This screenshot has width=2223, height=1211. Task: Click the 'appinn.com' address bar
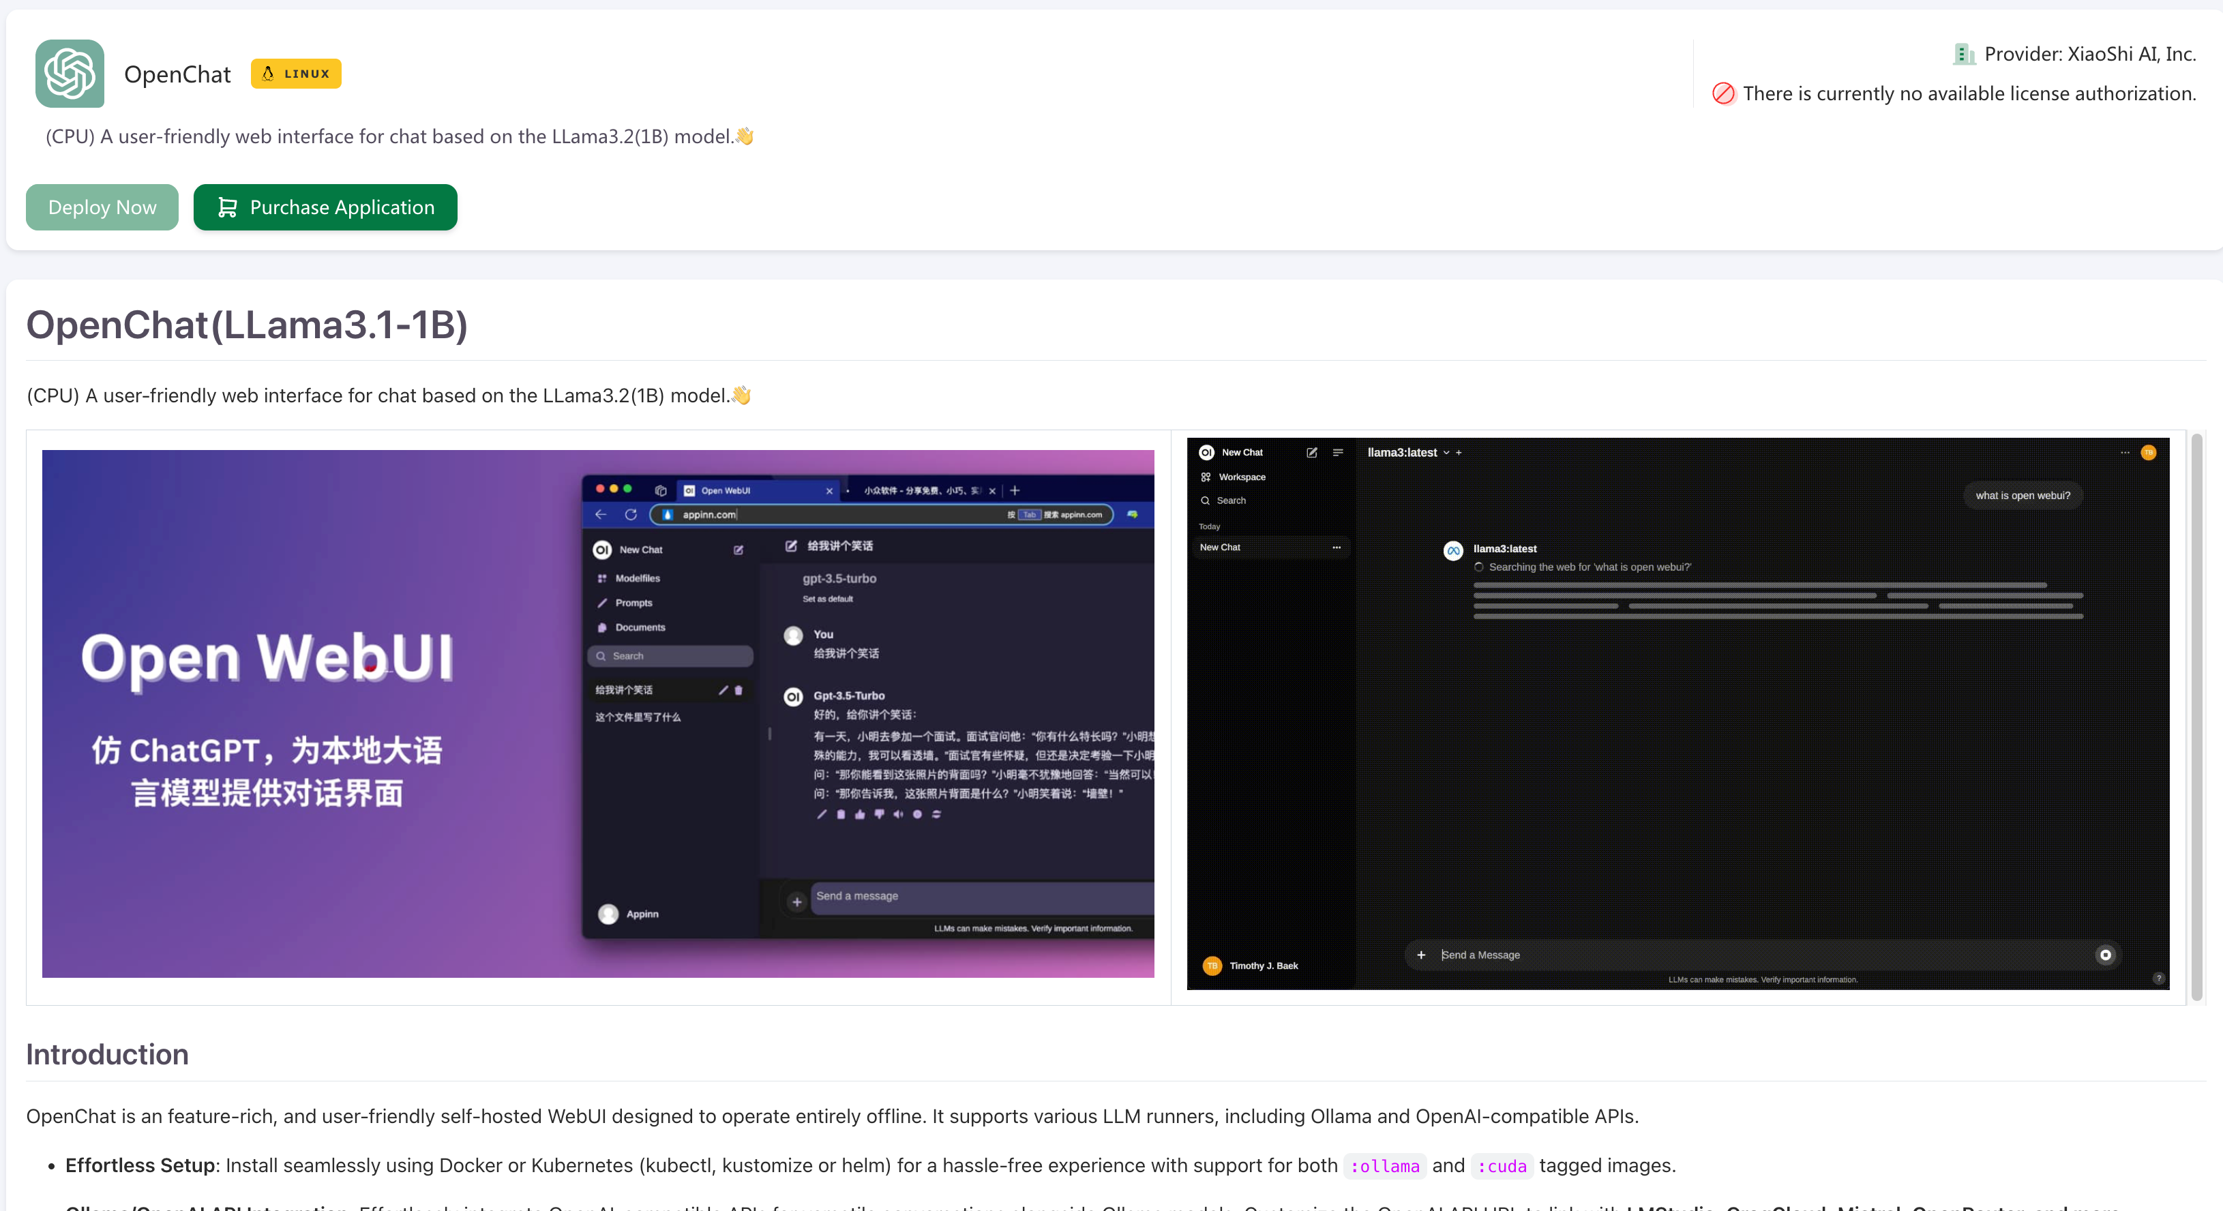(x=881, y=514)
